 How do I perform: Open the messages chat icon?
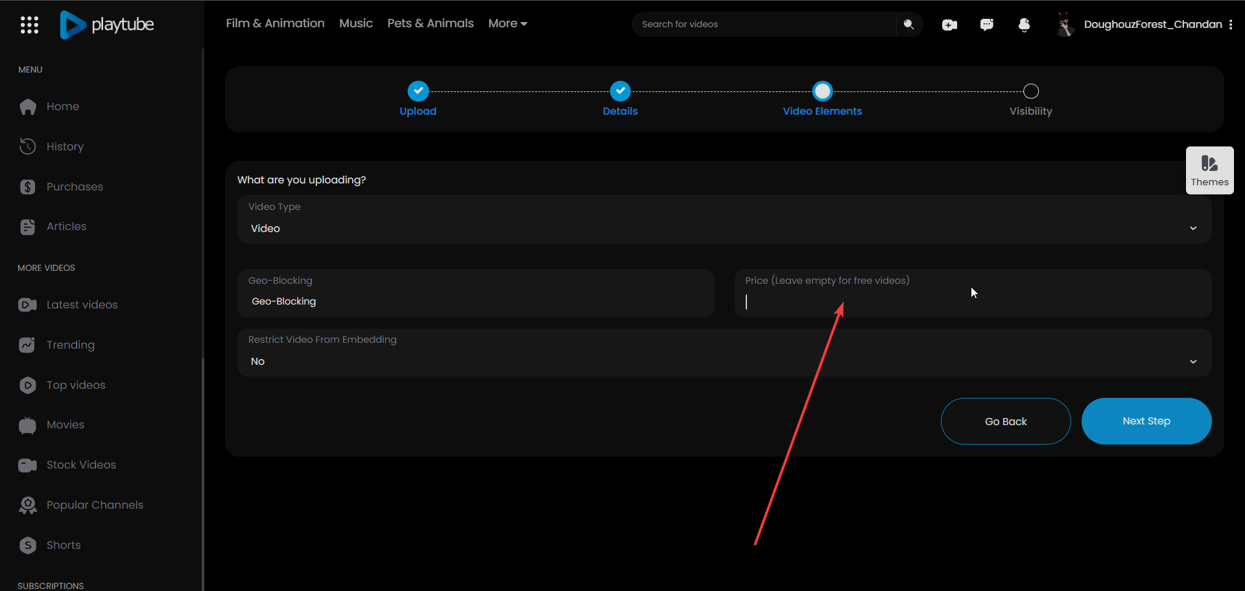coord(986,25)
